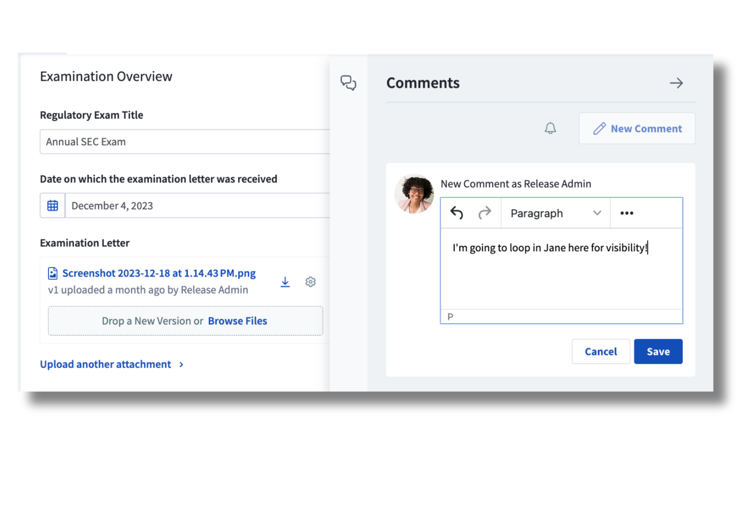Viewport: 755px width, 507px height.
Task: Open more formatting options via the ellipsis
Action: 627,213
